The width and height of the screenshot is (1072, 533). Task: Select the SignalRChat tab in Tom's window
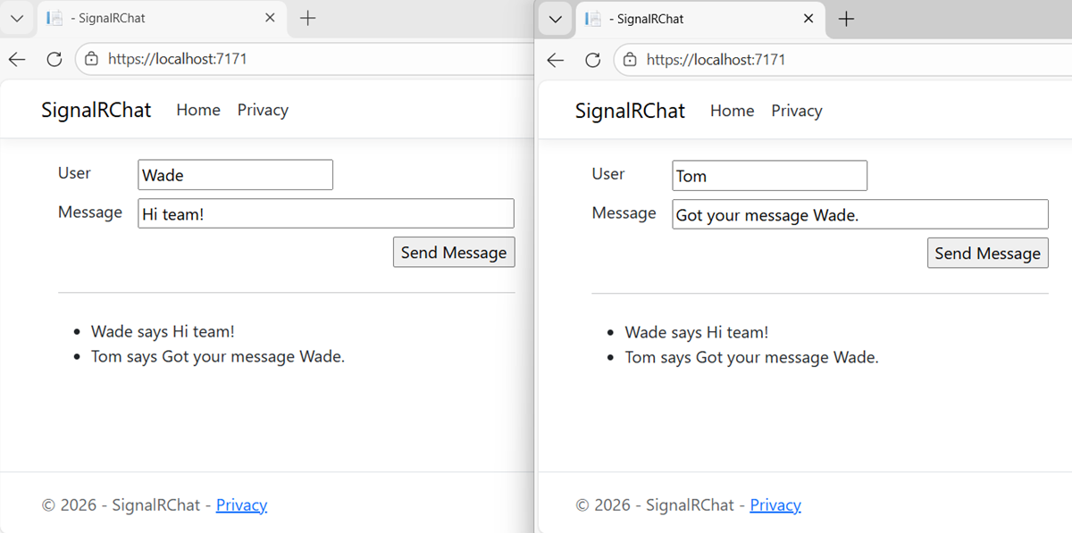(x=697, y=18)
